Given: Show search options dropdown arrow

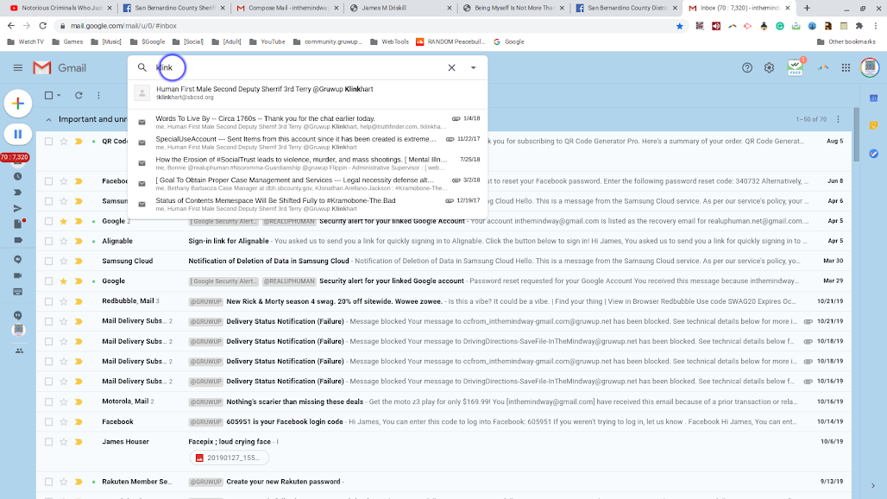Looking at the screenshot, I should tap(474, 68).
